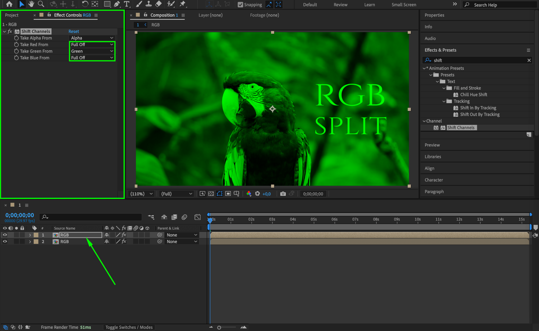Click the timeline zoom slider handle

pos(219,327)
